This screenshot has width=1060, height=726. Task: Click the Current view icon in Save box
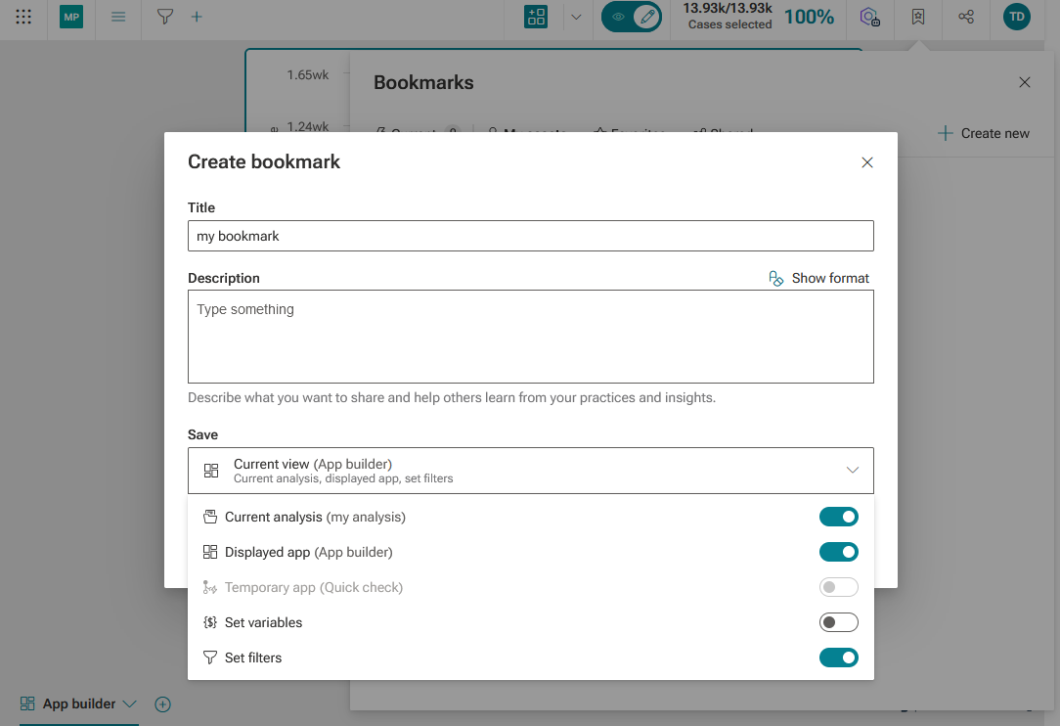tap(211, 471)
